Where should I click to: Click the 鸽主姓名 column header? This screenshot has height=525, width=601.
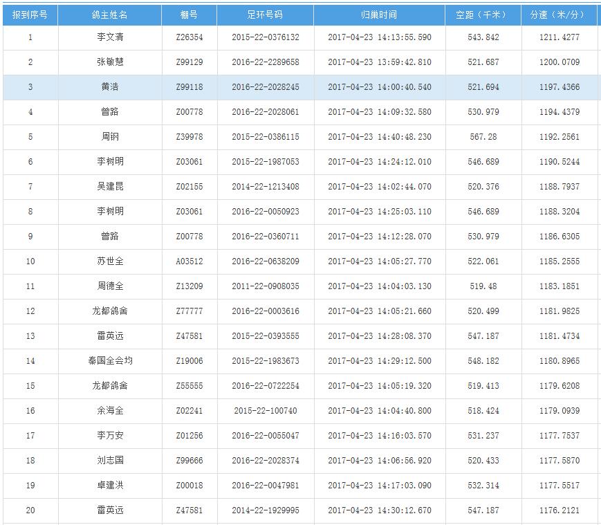109,15
